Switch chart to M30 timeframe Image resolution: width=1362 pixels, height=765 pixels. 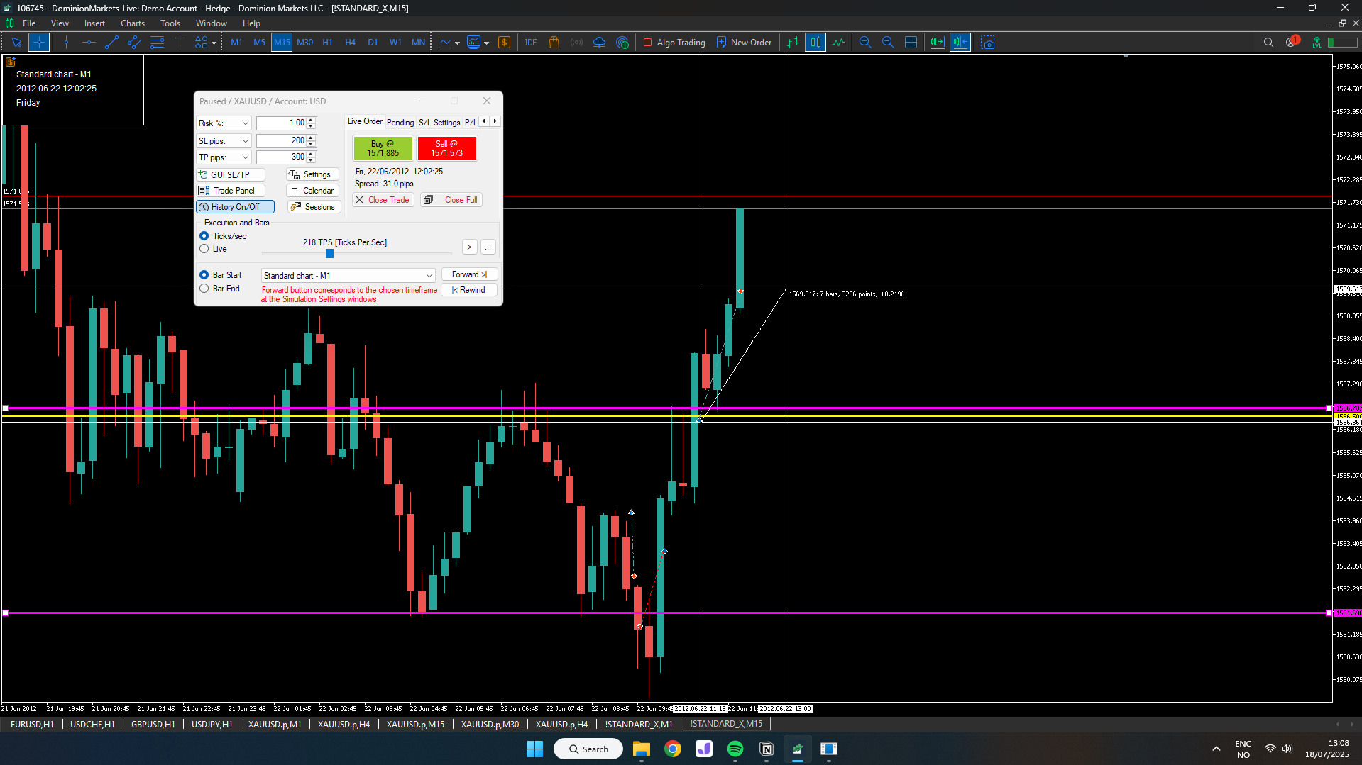coord(304,43)
